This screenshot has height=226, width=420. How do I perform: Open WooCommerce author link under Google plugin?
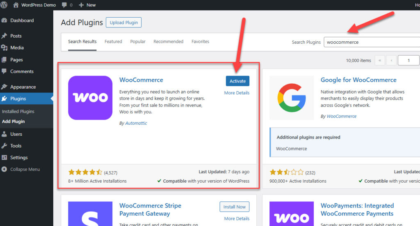pyautogui.click(x=342, y=116)
